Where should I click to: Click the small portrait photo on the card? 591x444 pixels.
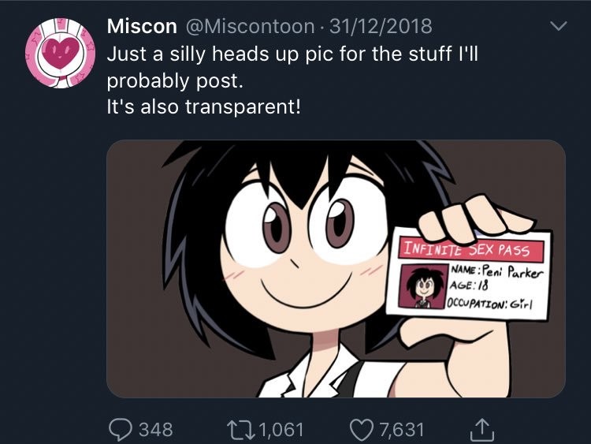point(423,287)
